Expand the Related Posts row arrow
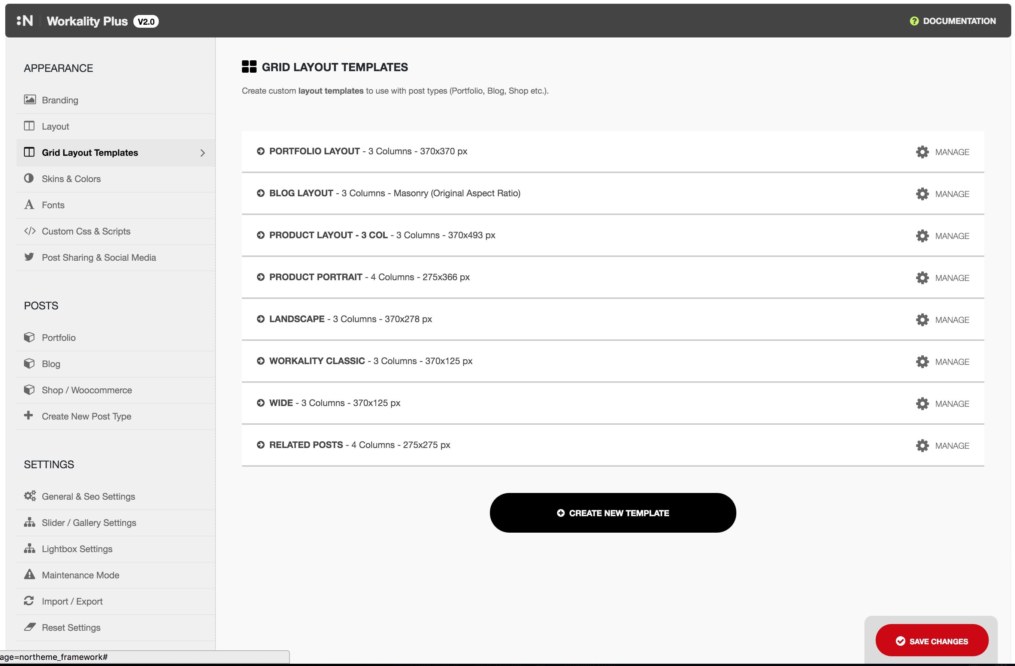The width and height of the screenshot is (1015, 666). tap(261, 445)
